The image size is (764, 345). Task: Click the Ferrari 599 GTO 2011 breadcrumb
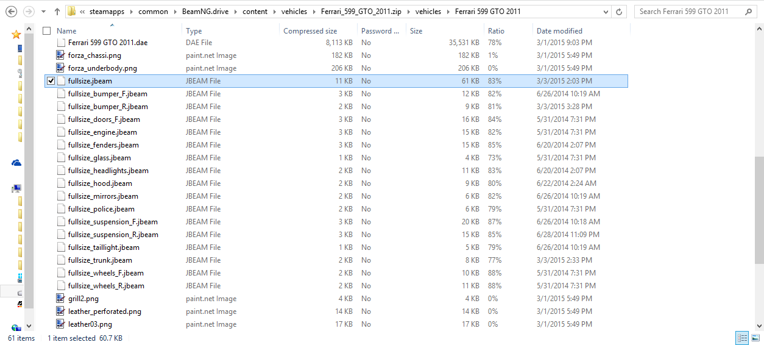(488, 12)
